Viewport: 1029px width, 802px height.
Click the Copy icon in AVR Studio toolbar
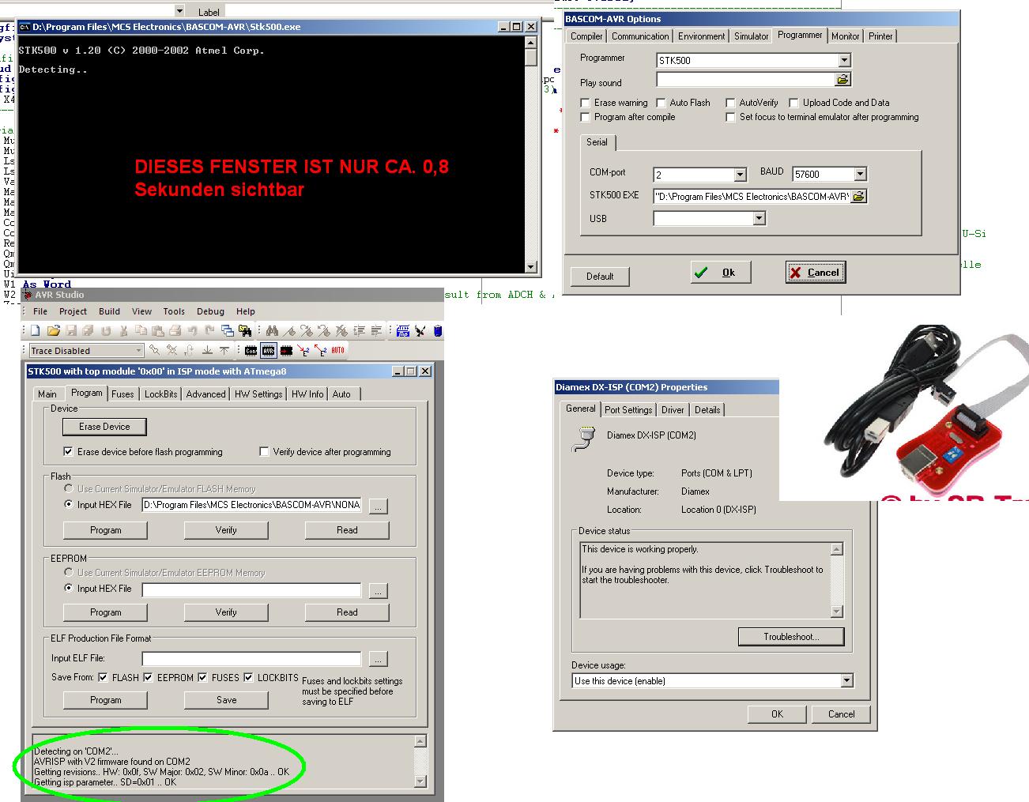pos(141,330)
